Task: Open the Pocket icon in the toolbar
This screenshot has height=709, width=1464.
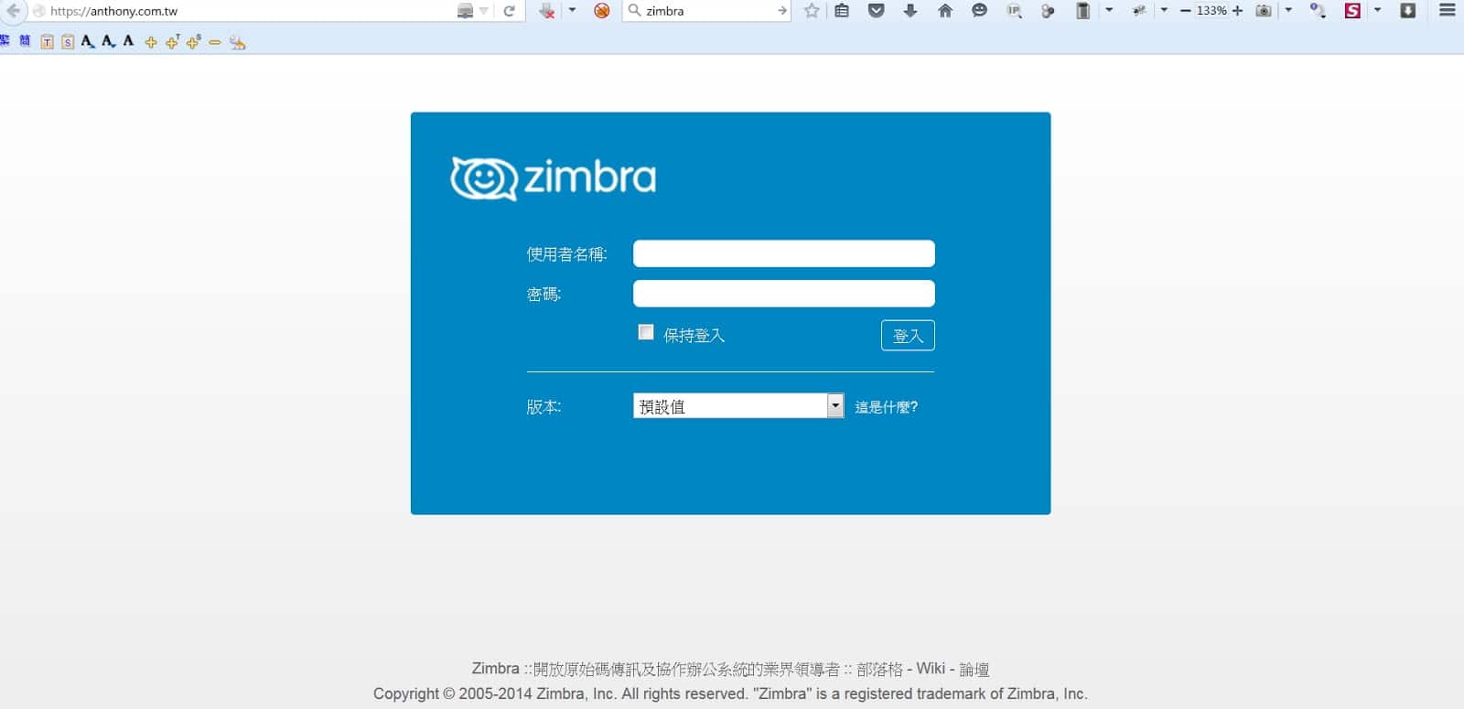Action: click(876, 11)
